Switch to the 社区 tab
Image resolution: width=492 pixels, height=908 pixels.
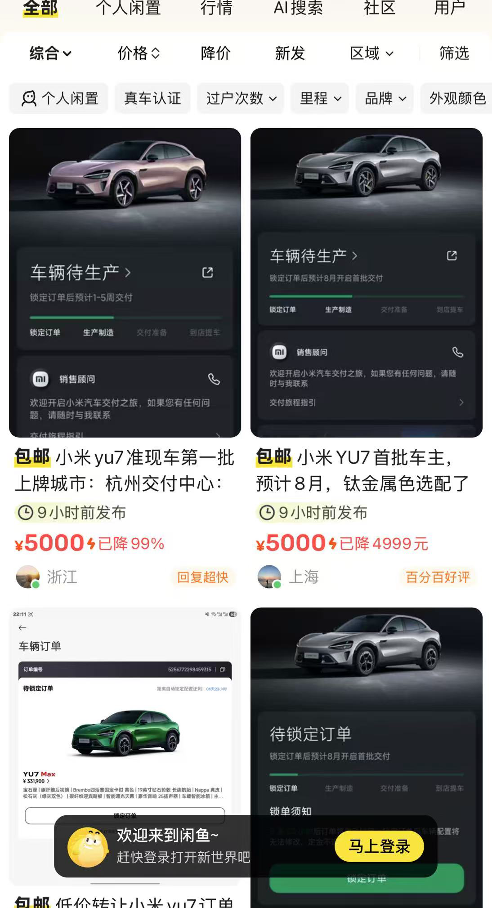click(380, 8)
